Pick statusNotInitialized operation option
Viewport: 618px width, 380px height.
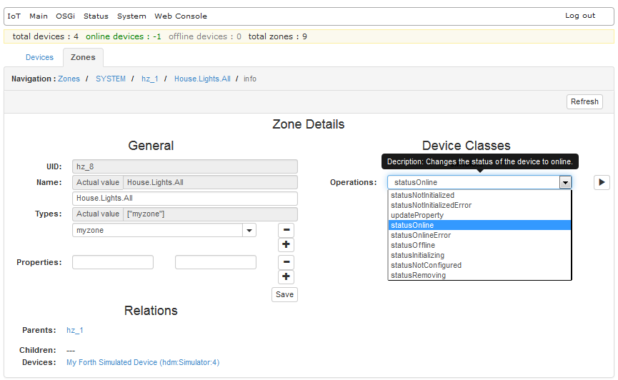[422, 195]
